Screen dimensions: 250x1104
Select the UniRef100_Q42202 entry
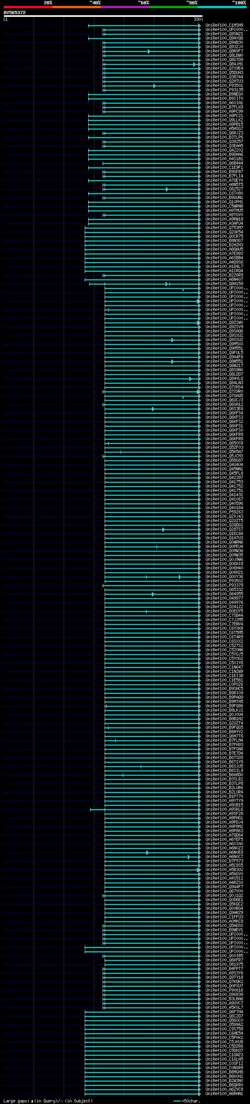(224, 150)
